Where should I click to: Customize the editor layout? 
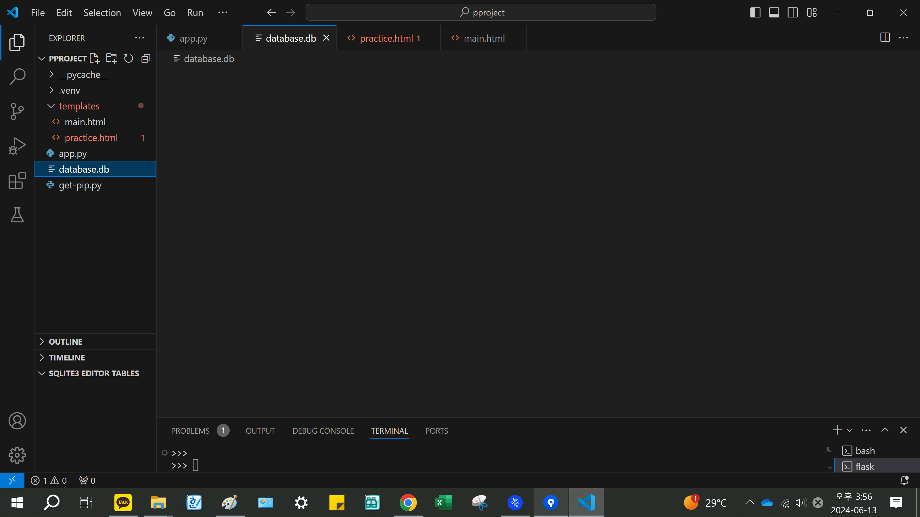click(x=811, y=12)
